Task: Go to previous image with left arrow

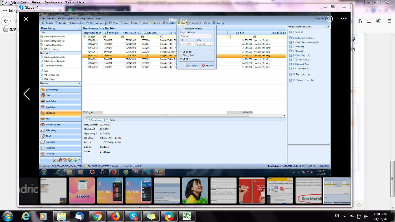Action: coord(26,94)
